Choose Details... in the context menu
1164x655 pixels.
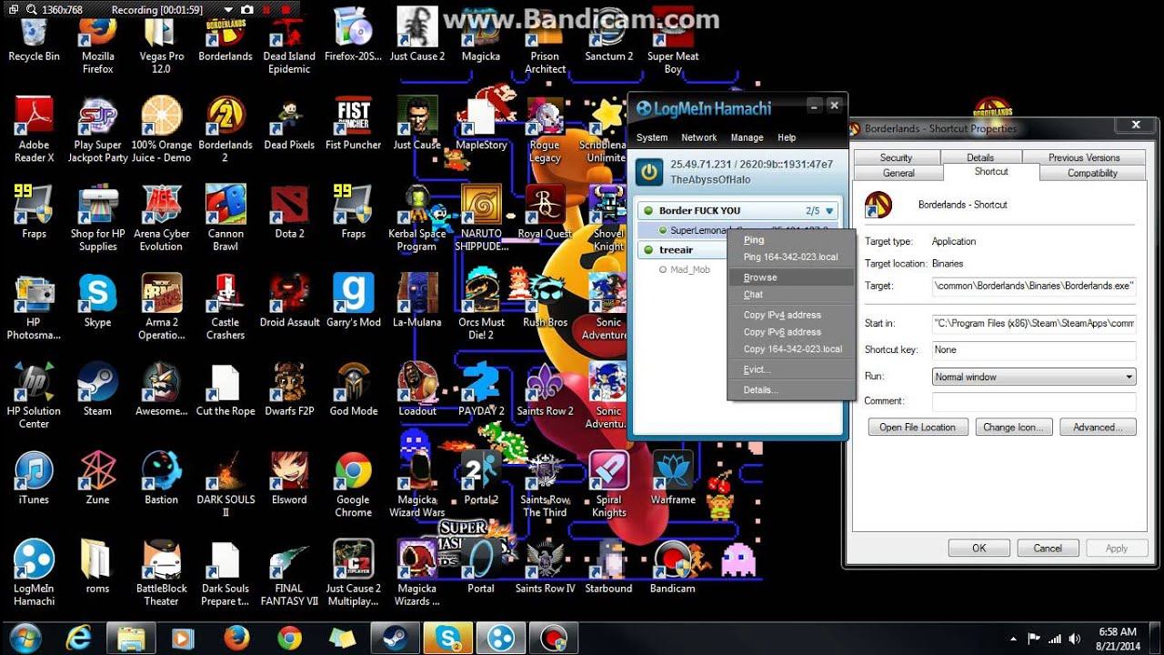click(x=791, y=389)
